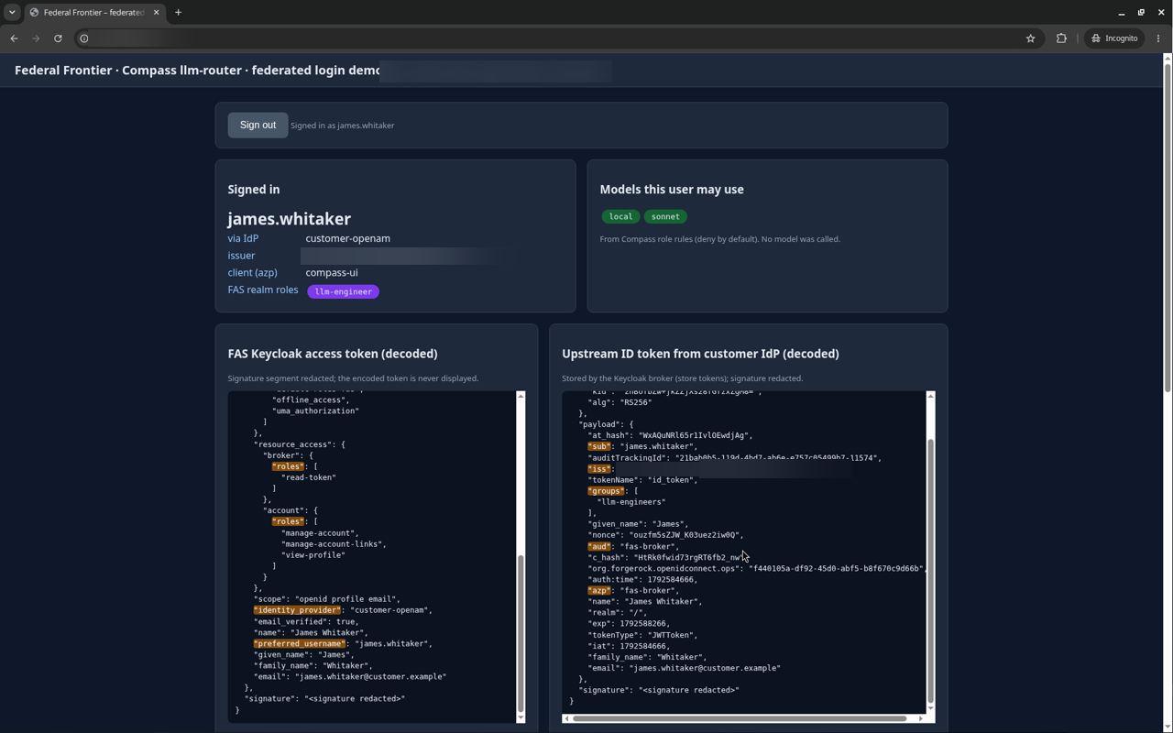Screen dimensions: 1173x733
Task: Click the ID token scrollbar right arrow
Action: (921, 718)
